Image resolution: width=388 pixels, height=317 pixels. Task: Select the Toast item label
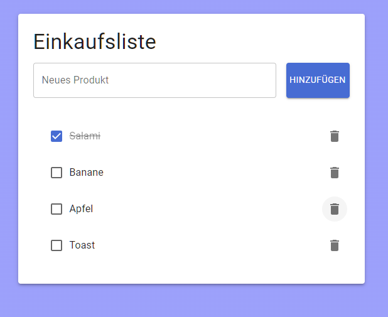pos(82,245)
